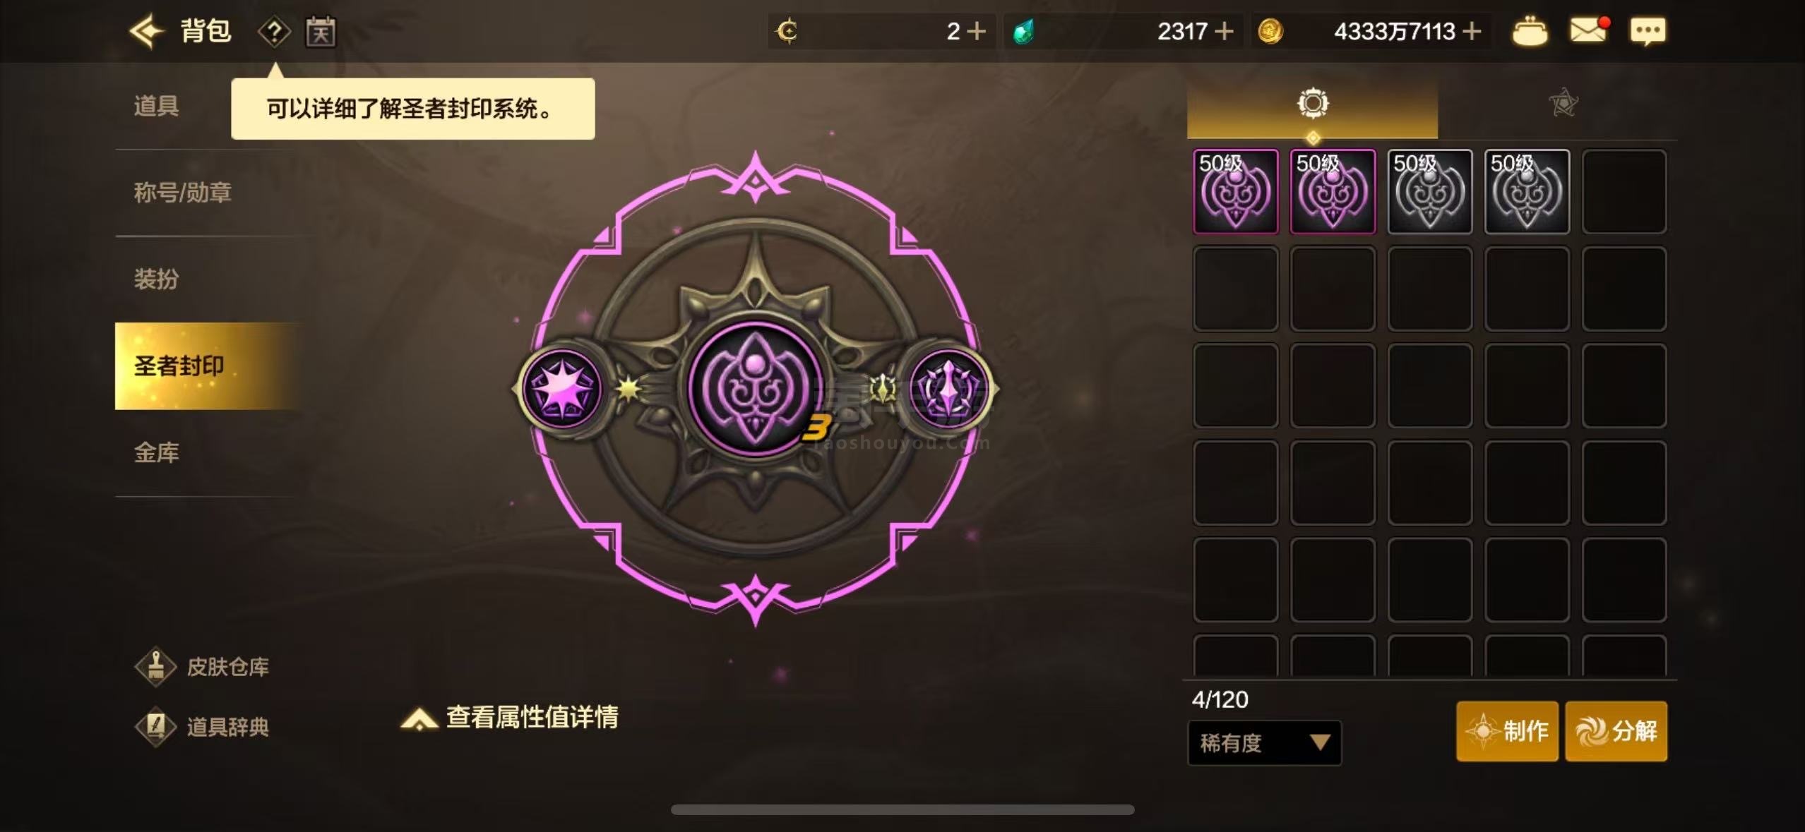Select the central purple seal emblem
1805x832 pixels.
[756, 388]
